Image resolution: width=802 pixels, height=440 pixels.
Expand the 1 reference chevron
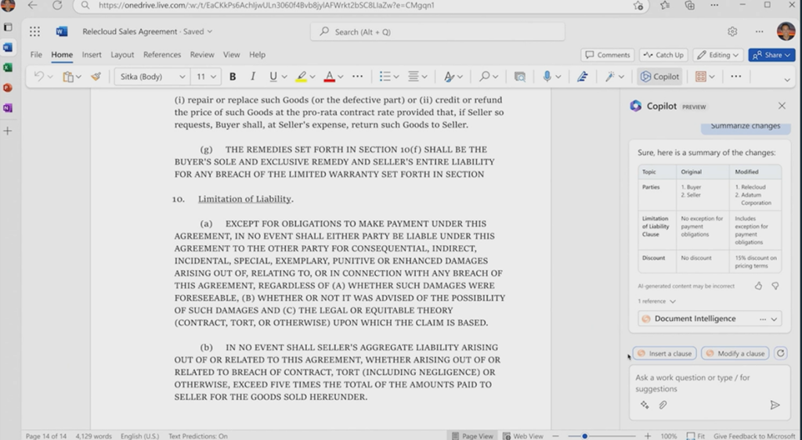672,301
